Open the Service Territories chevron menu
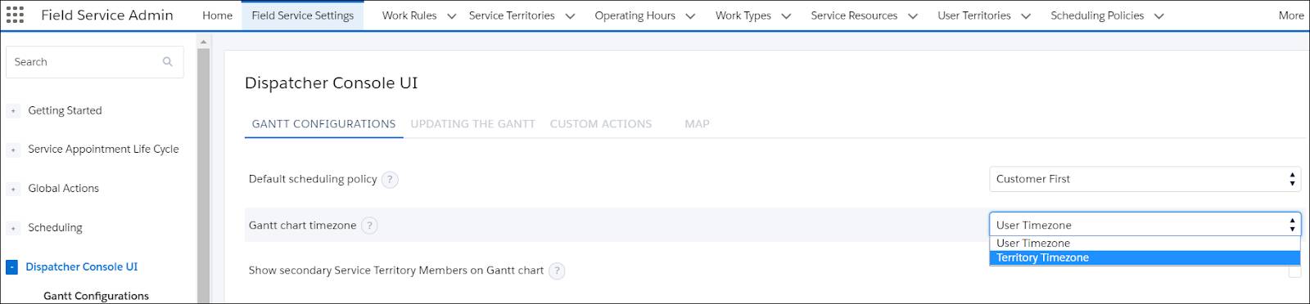 point(571,16)
